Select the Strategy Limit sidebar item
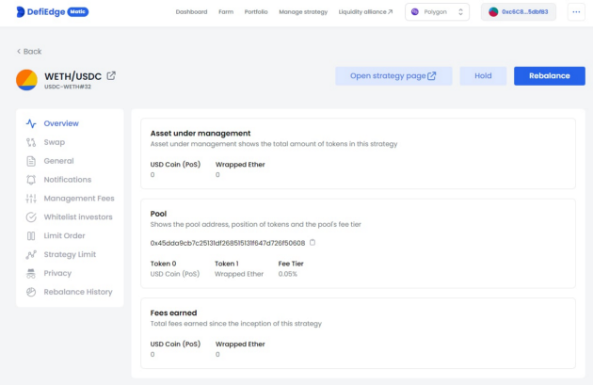 coord(70,254)
